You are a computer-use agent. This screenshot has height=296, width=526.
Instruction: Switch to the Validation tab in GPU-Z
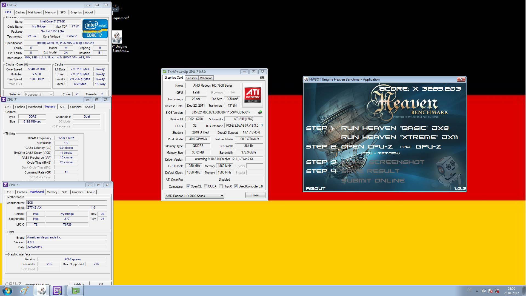[206, 78]
